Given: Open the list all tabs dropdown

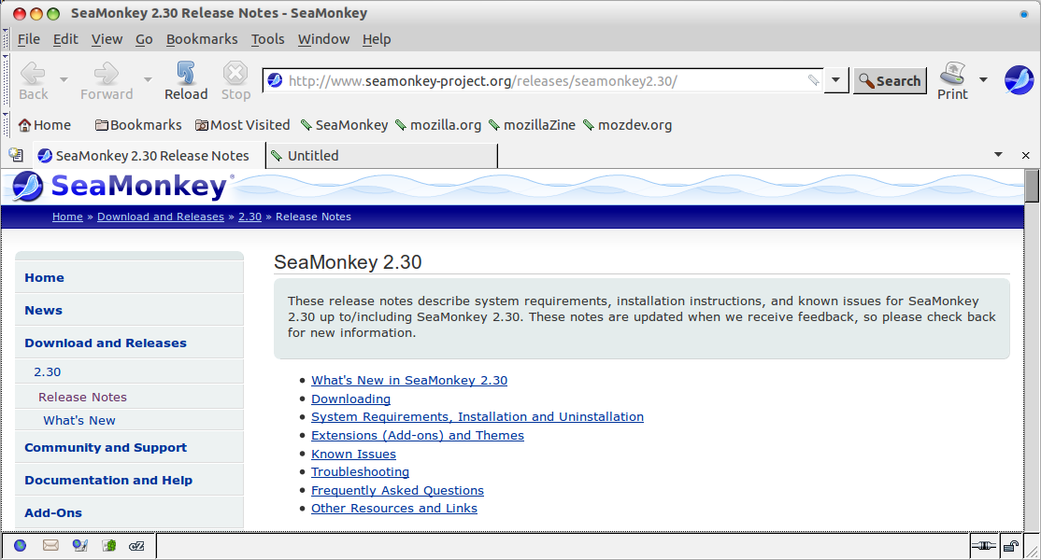Looking at the screenshot, I should point(998,154).
